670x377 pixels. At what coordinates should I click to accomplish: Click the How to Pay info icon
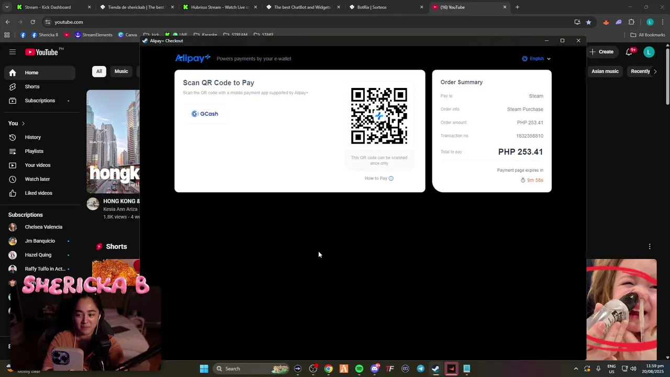click(391, 179)
